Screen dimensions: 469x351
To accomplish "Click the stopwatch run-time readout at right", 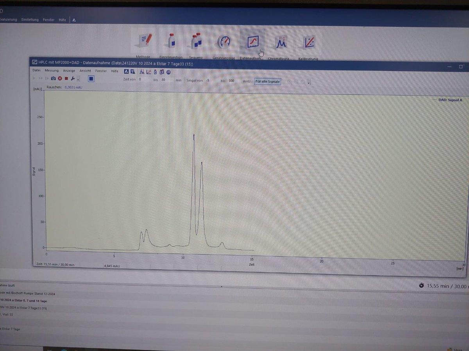I will (x=443, y=286).
